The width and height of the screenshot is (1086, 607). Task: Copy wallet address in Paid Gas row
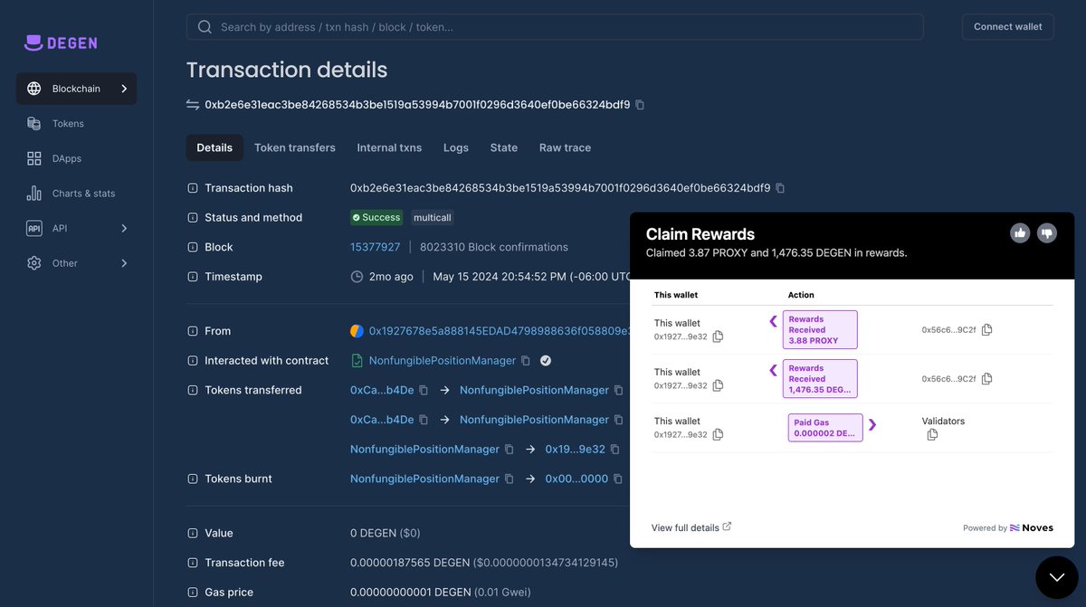[x=718, y=434]
